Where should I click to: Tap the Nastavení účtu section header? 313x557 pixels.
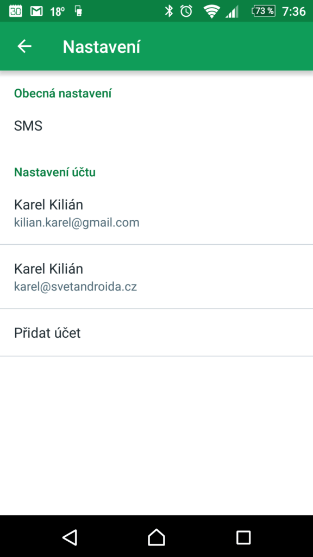pyautogui.click(x=55, y=172)
